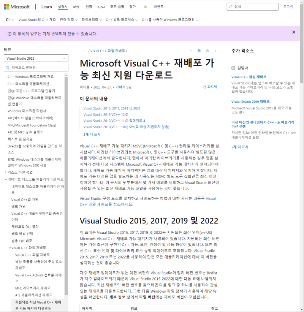This screenshot has height=312, width=304.
Task: Open 텍스트 및 문자열 in sidebar
Action: (x=20, y=139)
